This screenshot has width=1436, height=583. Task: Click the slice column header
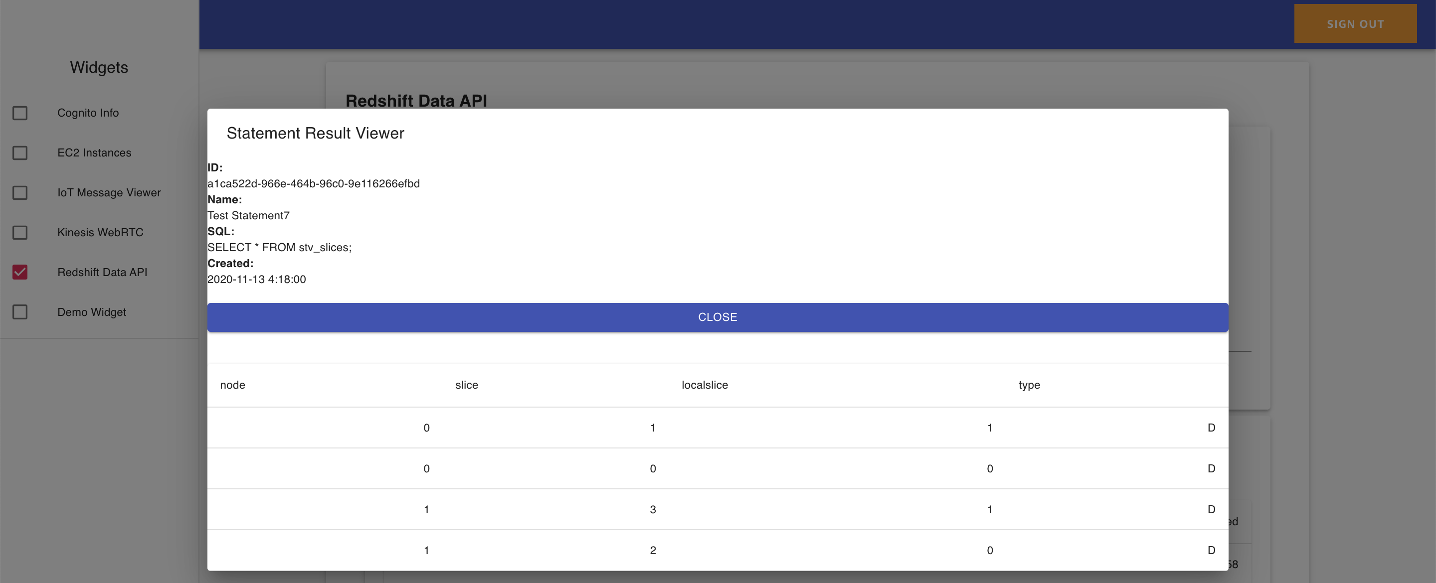pos(467,385)
